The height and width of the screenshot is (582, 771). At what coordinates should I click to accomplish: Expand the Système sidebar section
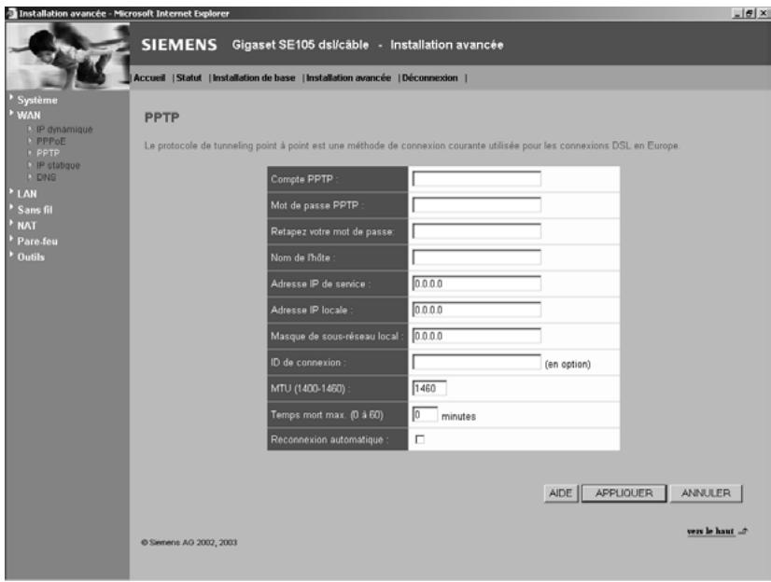tap(37, 100)
